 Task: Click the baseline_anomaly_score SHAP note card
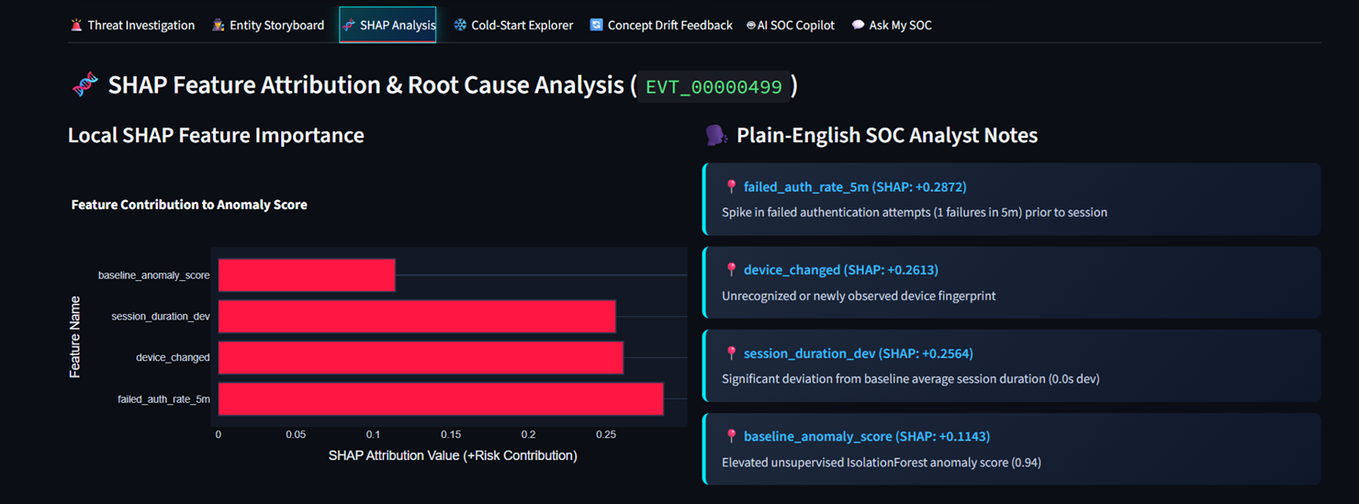click(x=1012, y=449)
